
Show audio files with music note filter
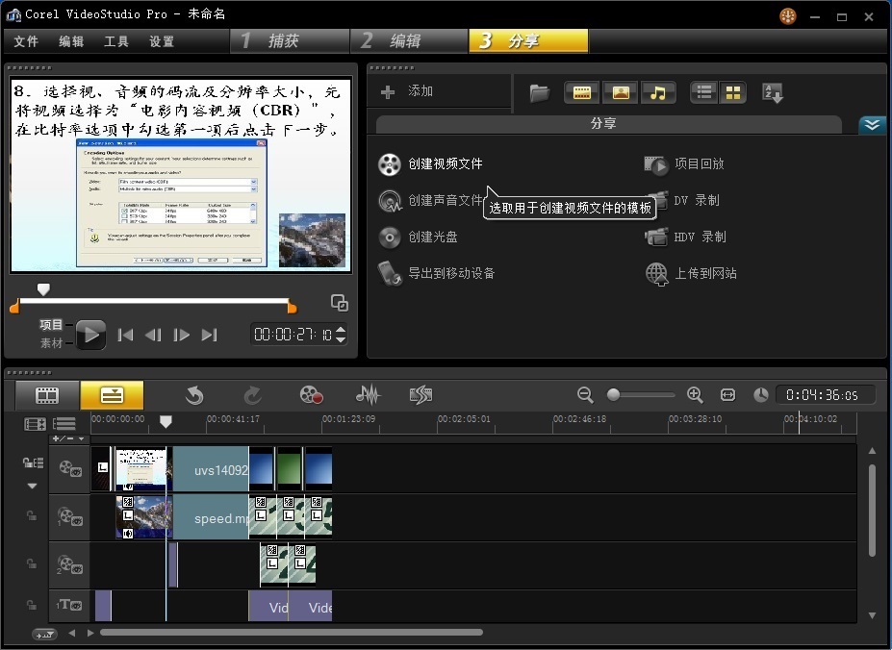(658, 93)
